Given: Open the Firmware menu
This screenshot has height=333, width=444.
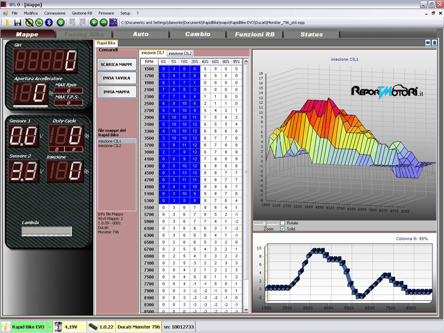Looking at the screenshot, I should tap(106, 13).
